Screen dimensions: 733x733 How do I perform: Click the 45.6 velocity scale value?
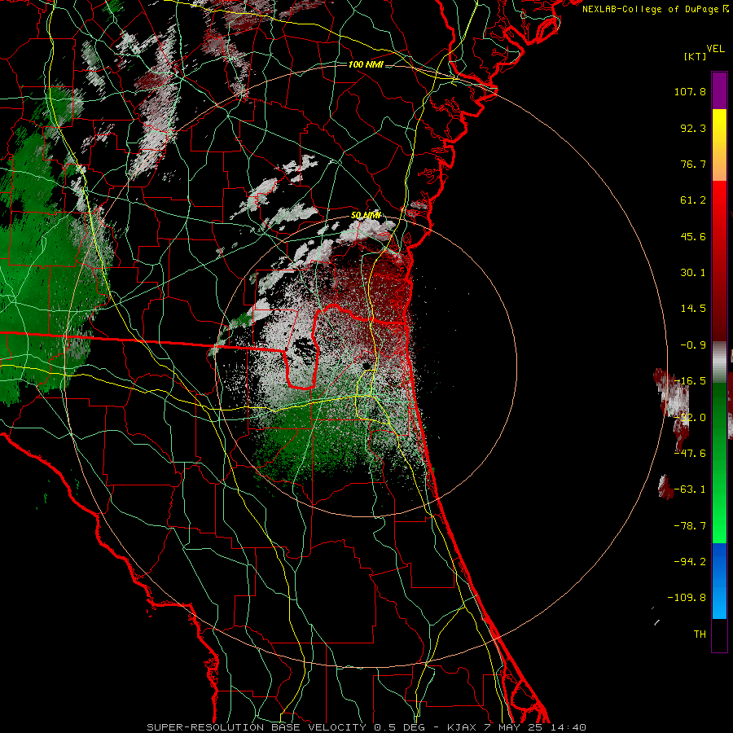[x=693, y=236]
